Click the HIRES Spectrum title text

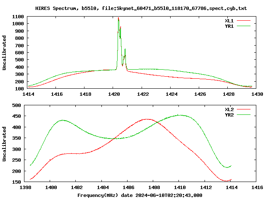(x=141, y=8)
